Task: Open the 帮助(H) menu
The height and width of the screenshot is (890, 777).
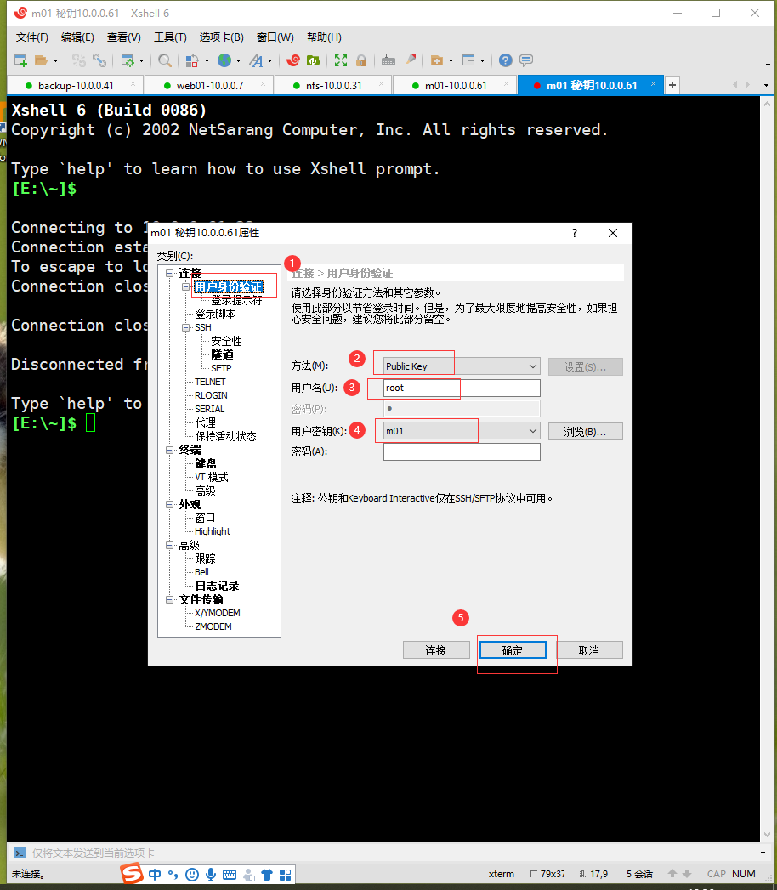Action: [324, 37]
